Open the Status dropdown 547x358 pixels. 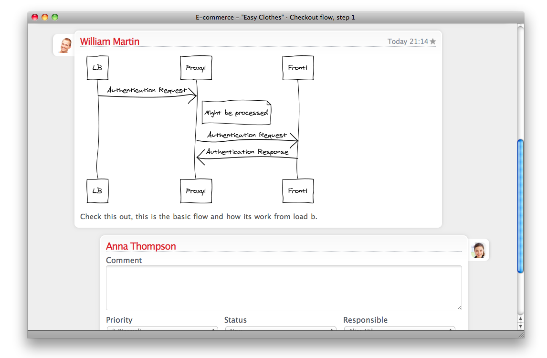(281, 328)
